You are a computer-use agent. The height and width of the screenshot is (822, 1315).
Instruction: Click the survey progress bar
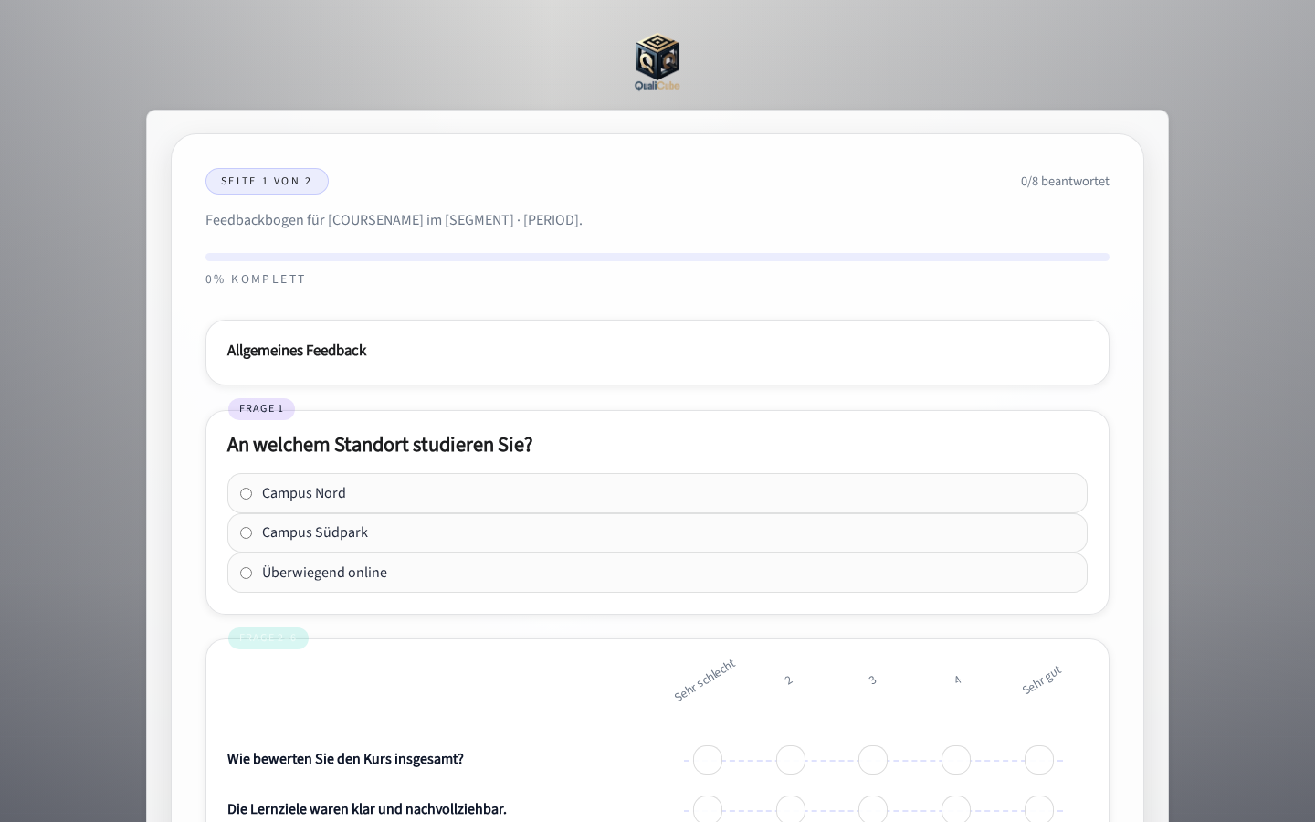(657, 258)
